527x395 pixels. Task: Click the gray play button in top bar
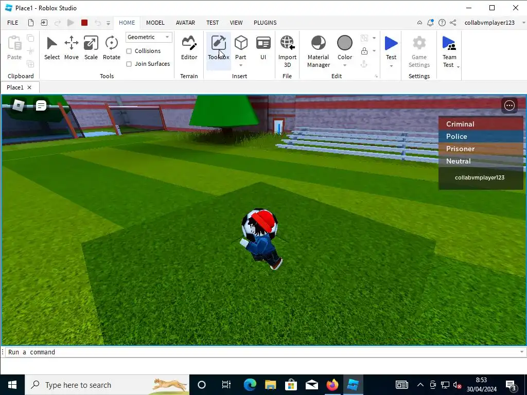click(71, 23)
